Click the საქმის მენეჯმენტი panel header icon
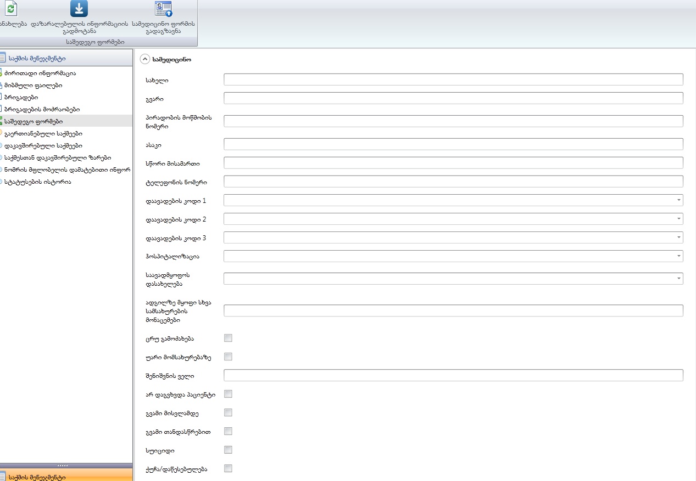 tap(3, 58)
